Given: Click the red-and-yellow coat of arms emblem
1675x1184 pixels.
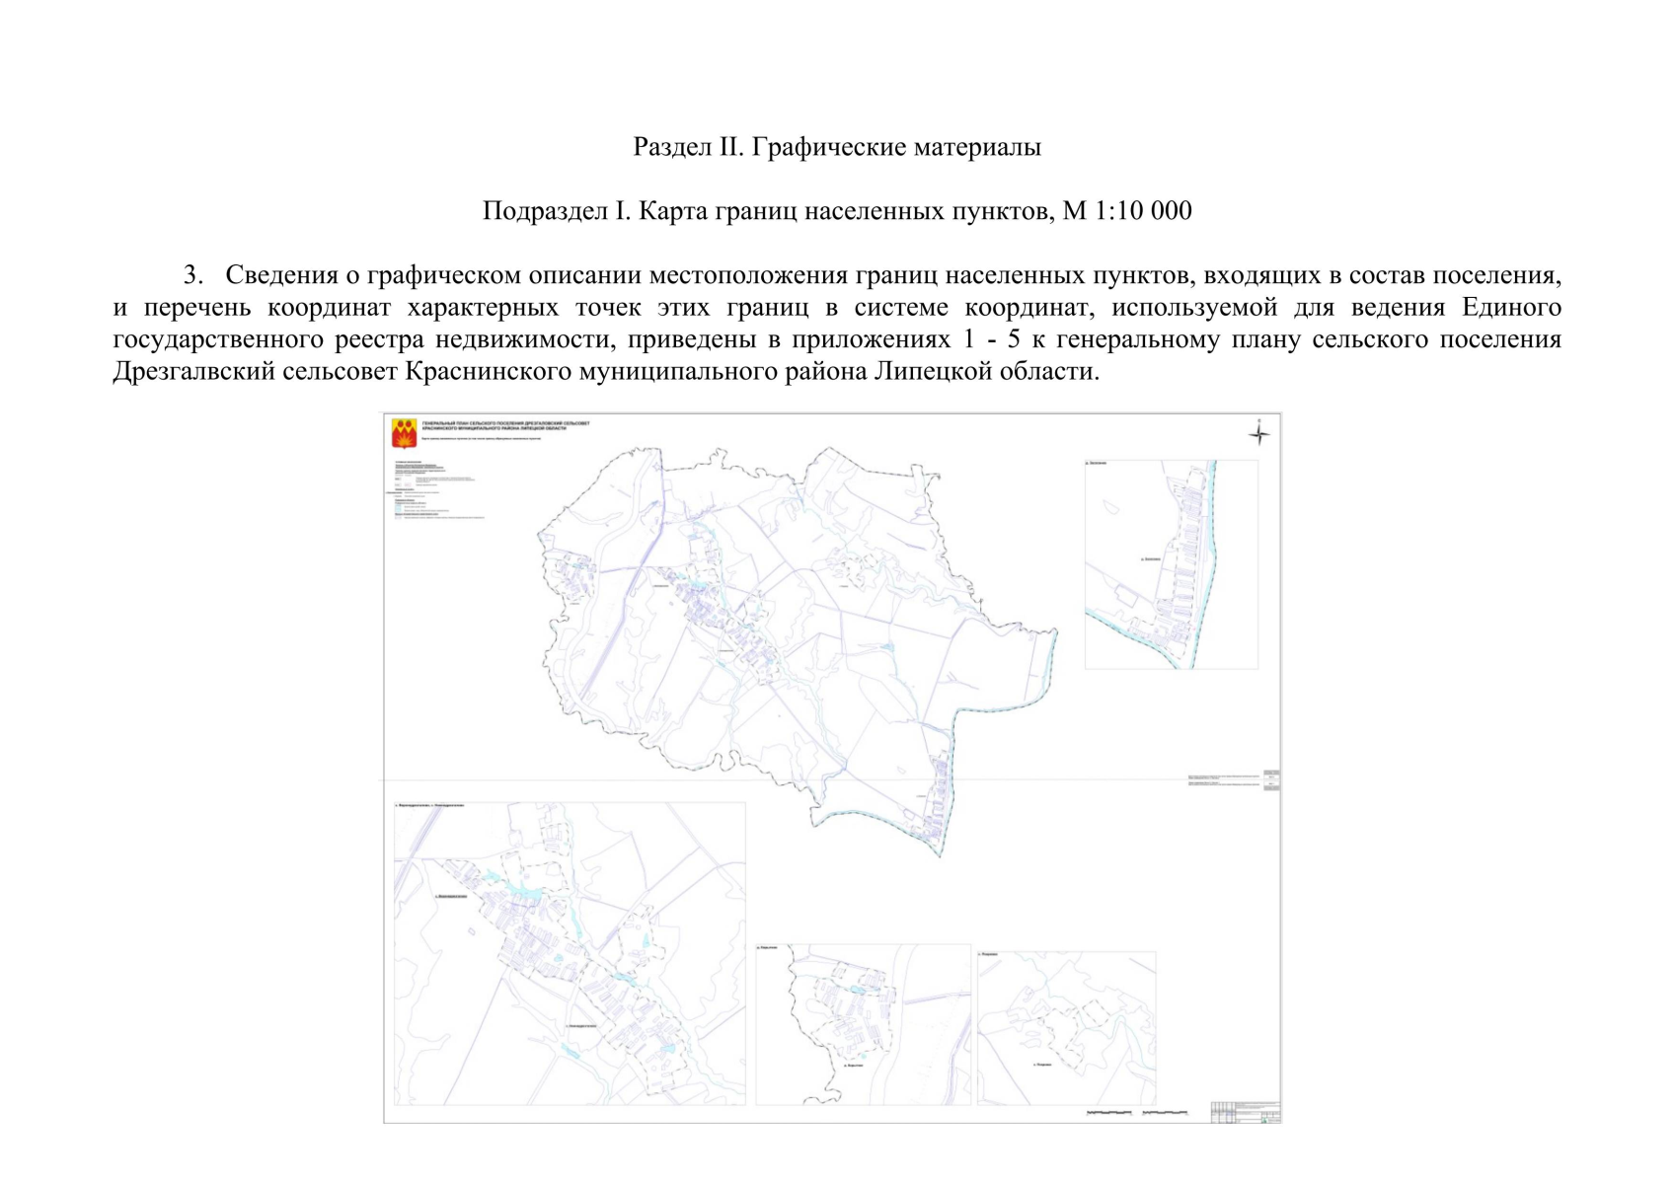Looking at the screenshot, I should (405, 431).
